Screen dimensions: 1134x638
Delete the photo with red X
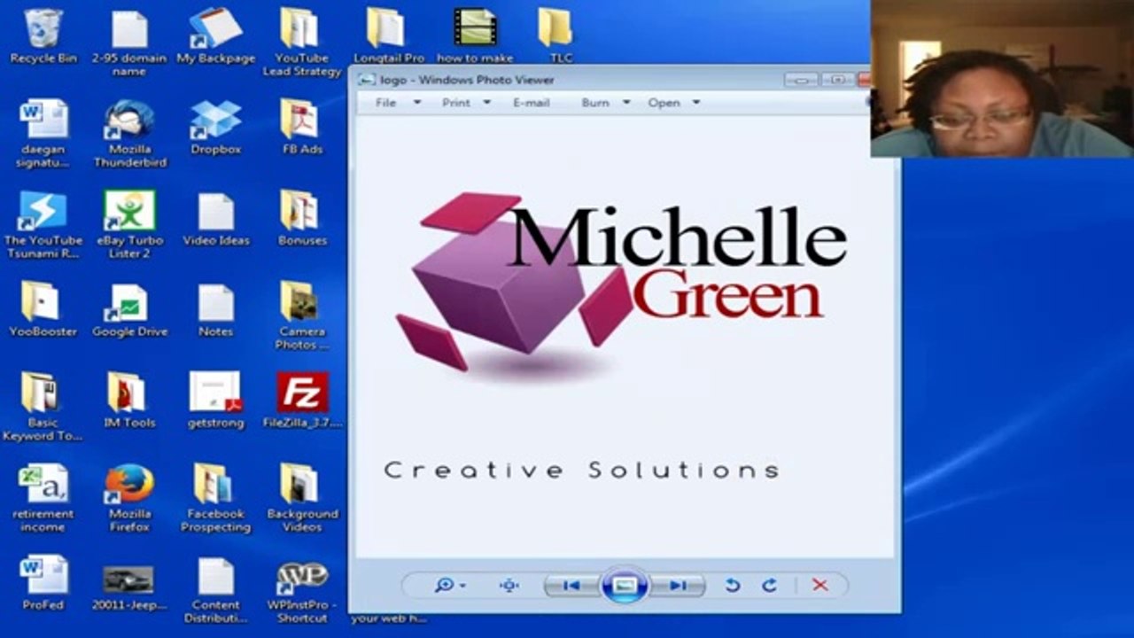tap(820, 586)
